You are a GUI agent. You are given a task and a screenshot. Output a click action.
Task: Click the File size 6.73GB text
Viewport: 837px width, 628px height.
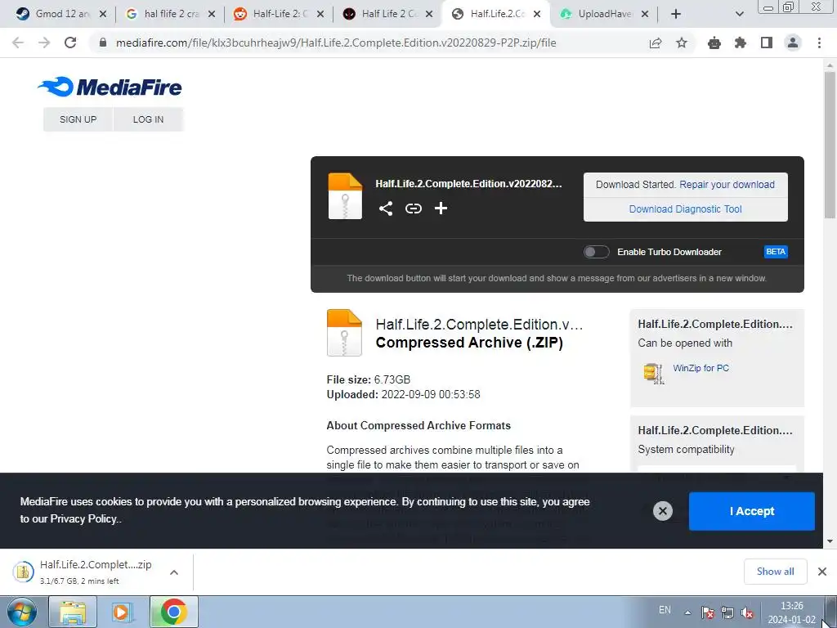pyautogui.click(x=369, y=379)
